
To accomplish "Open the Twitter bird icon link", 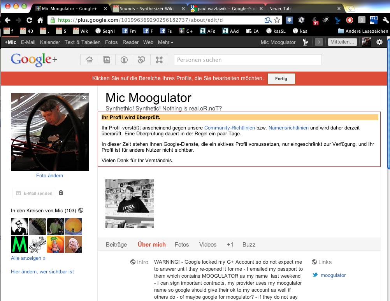I will tap(315, 275).
